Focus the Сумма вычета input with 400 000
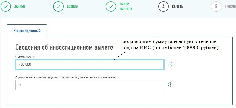Image resolution: width=236 pixels, height=108 pixels. 90,65
